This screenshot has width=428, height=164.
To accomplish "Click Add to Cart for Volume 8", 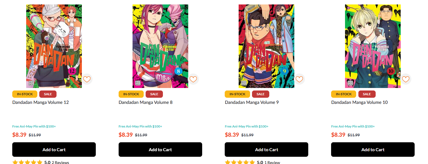I will 160,150.
